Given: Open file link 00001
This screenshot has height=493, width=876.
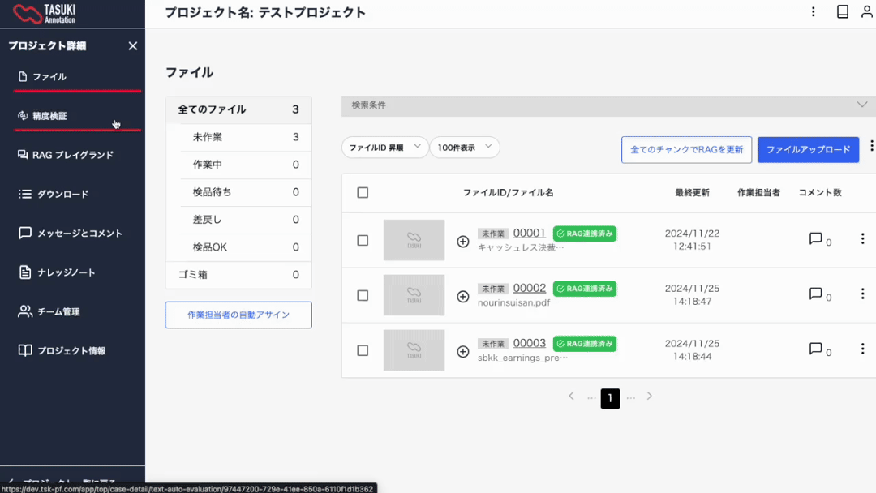Looking at the screenshot, I should click(529, 233).
